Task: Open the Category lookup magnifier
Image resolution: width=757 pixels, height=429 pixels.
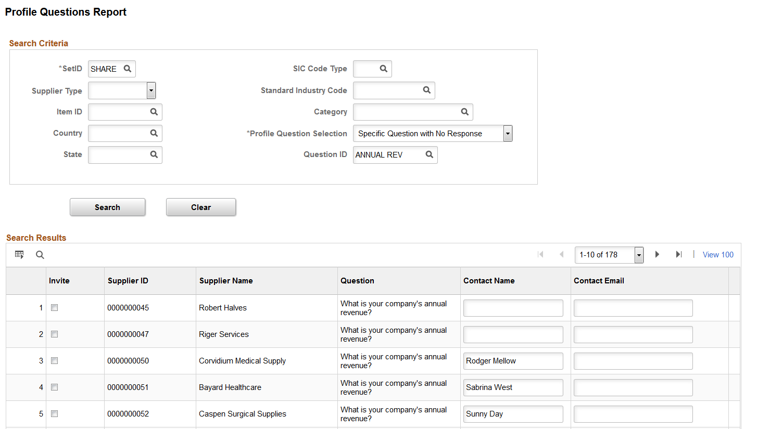Action: (x=464, y=111)
